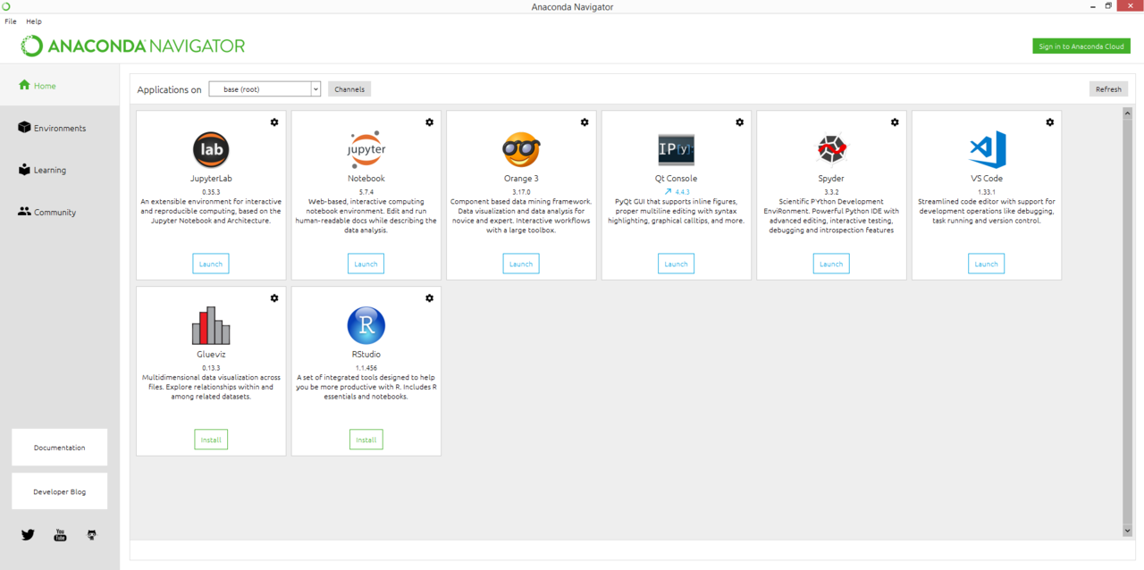Open the Orange 3 application icon

pos(521,149)
